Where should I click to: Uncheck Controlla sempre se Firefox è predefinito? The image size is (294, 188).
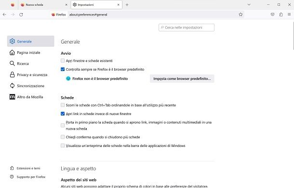[63, 70]
